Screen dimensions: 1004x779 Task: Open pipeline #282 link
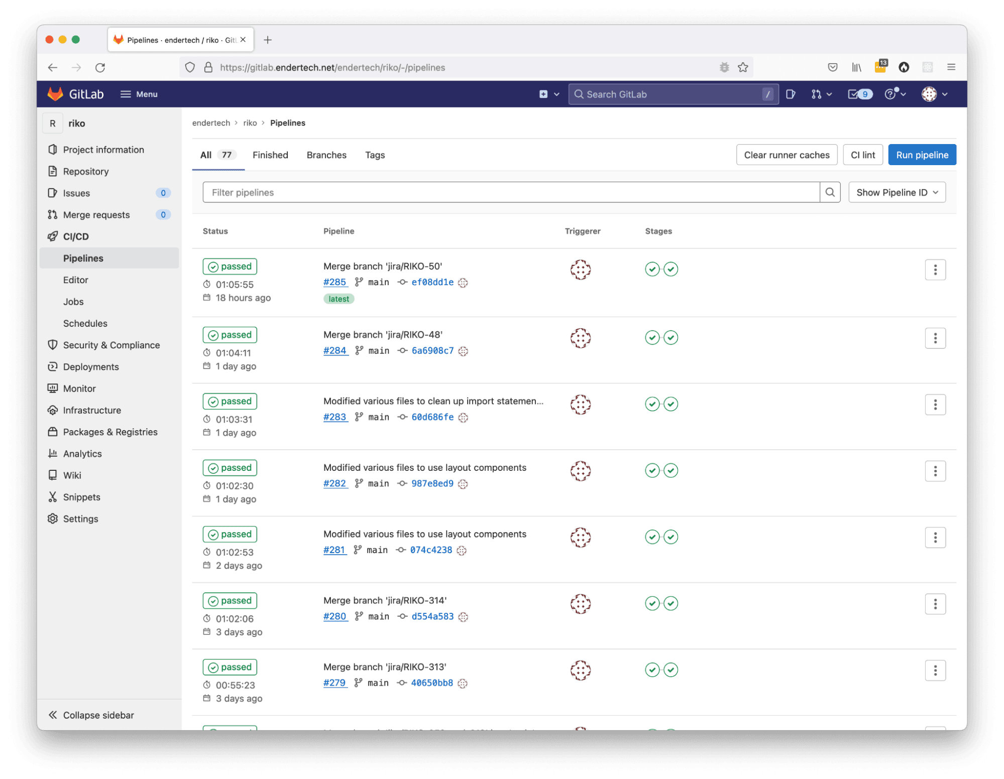tap(335, 483)
